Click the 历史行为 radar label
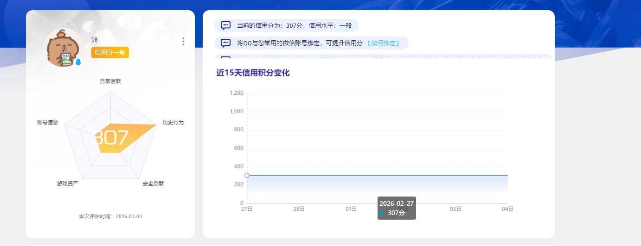Screen dimensions: 641x246 [x=173, y=123]
